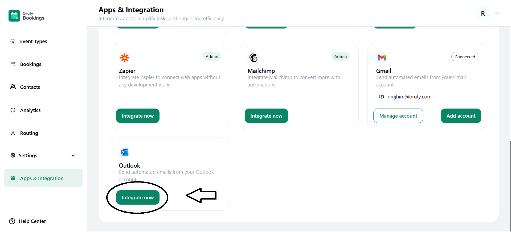Click Integrate now for Zapier
This screenshot has height=232, width=511.
(138, 116)
